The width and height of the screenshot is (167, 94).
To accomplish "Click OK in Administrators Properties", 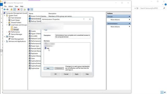I will 56,74.
